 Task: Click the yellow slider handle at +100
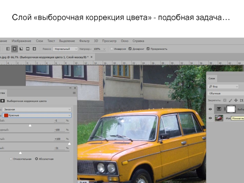tap(69, 144)
